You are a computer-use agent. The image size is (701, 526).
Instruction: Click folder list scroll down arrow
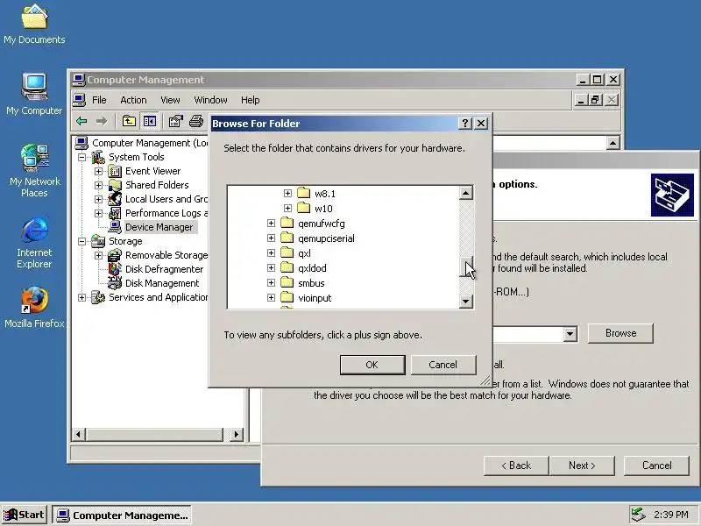tap(466, 301)
